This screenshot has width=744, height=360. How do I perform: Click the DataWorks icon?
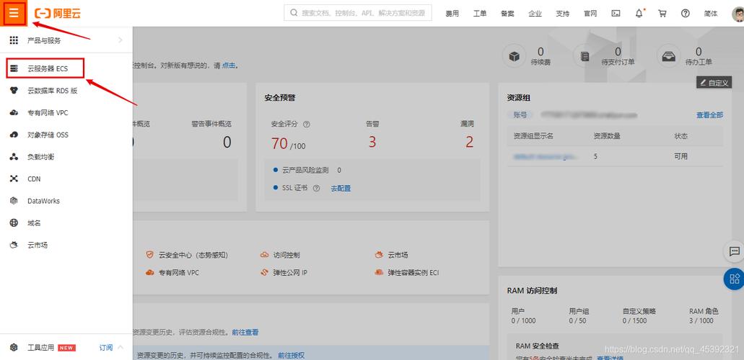[14, 201]
